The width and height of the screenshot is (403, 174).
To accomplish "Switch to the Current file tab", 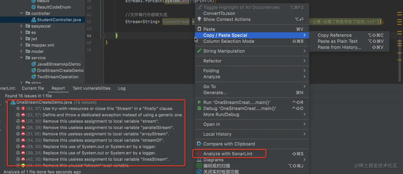I will pos(33,88).
